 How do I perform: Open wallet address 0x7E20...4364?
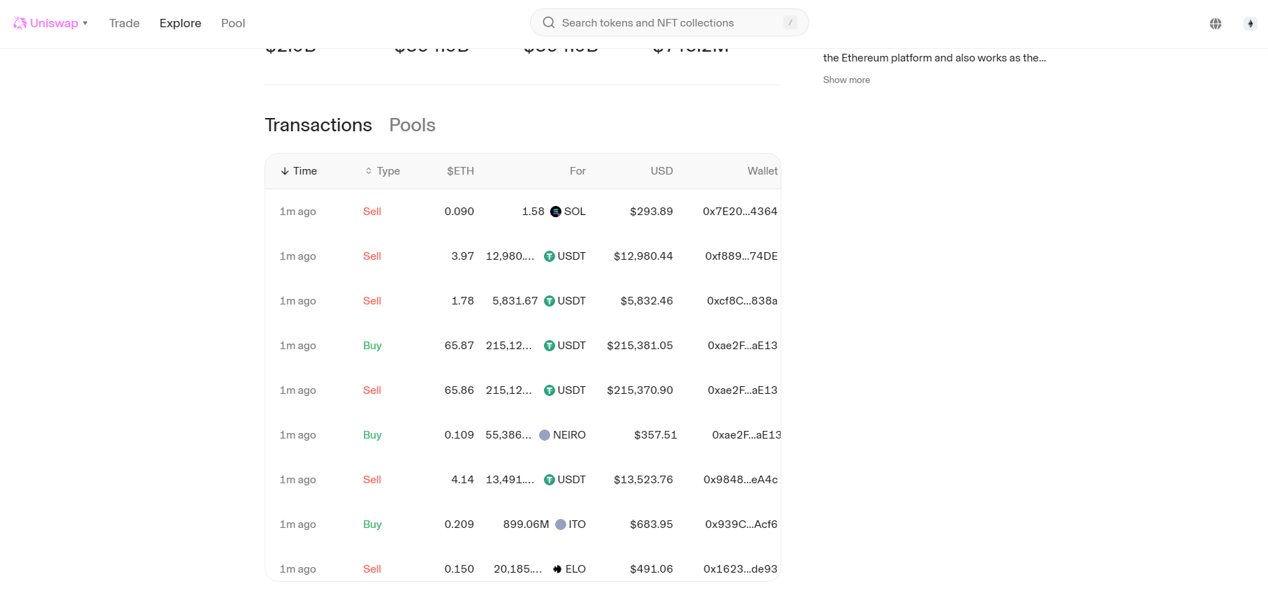(x=739, y=212)
